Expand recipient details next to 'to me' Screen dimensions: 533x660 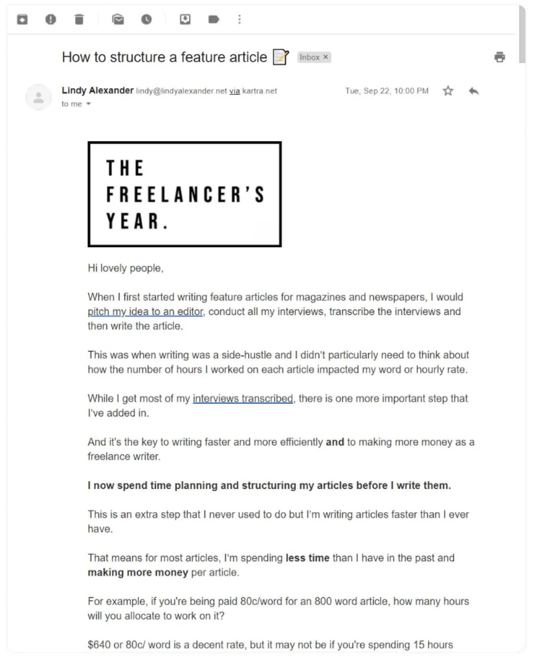tap(88, 104)
